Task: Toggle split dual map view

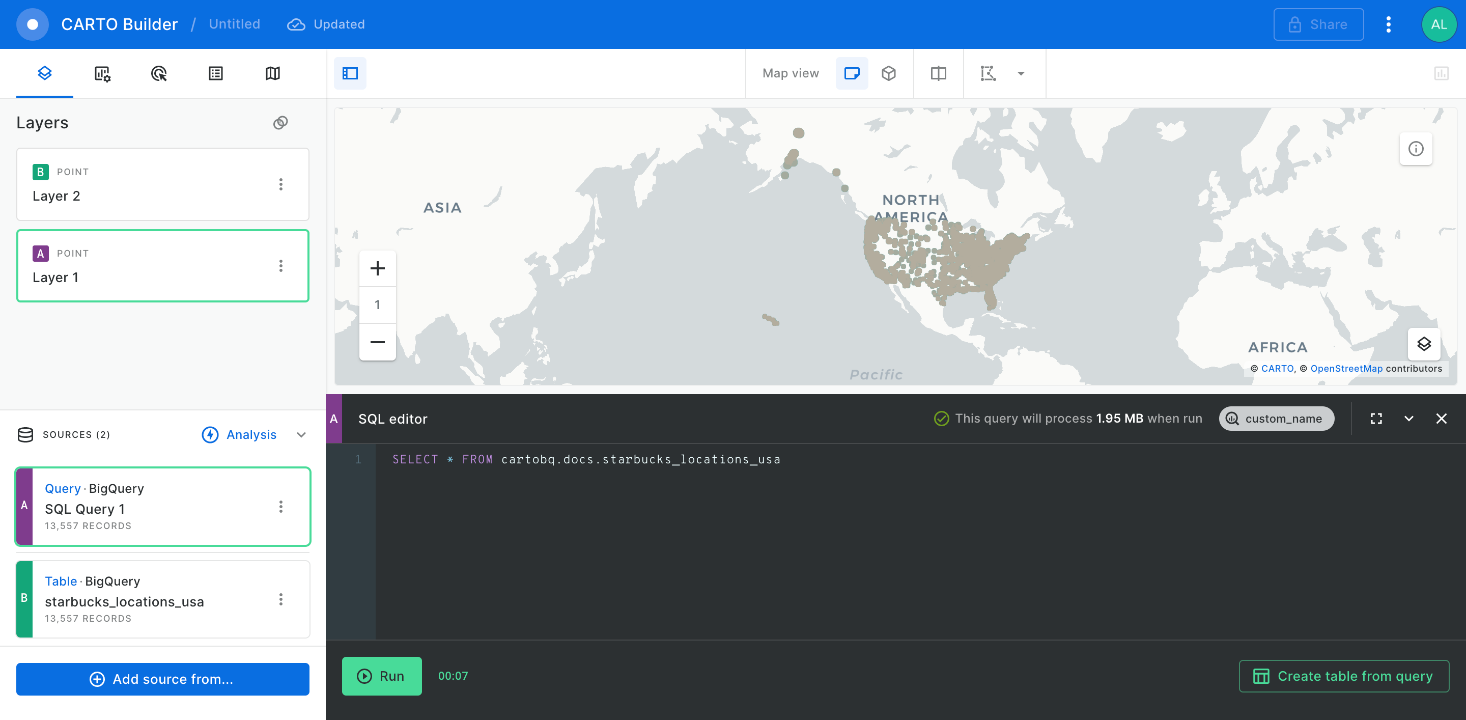Action: coord(938,73)
